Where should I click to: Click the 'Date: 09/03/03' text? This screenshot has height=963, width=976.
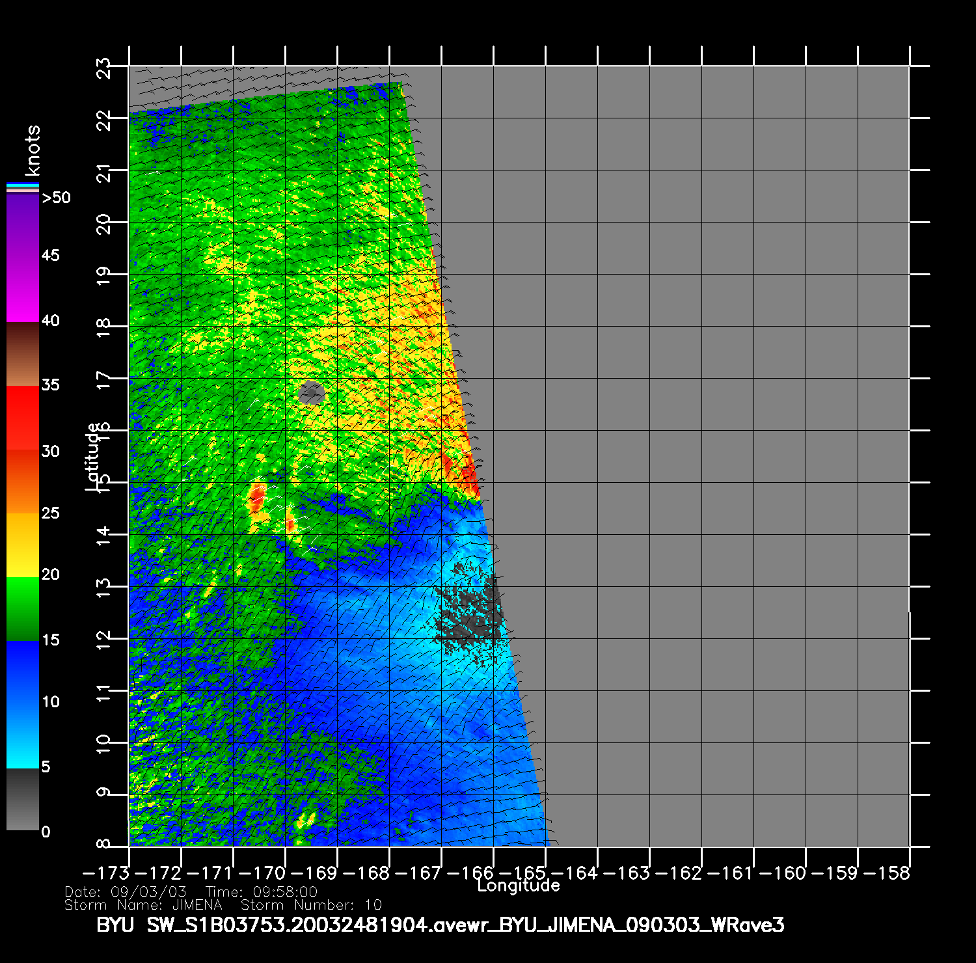point(126,891)
